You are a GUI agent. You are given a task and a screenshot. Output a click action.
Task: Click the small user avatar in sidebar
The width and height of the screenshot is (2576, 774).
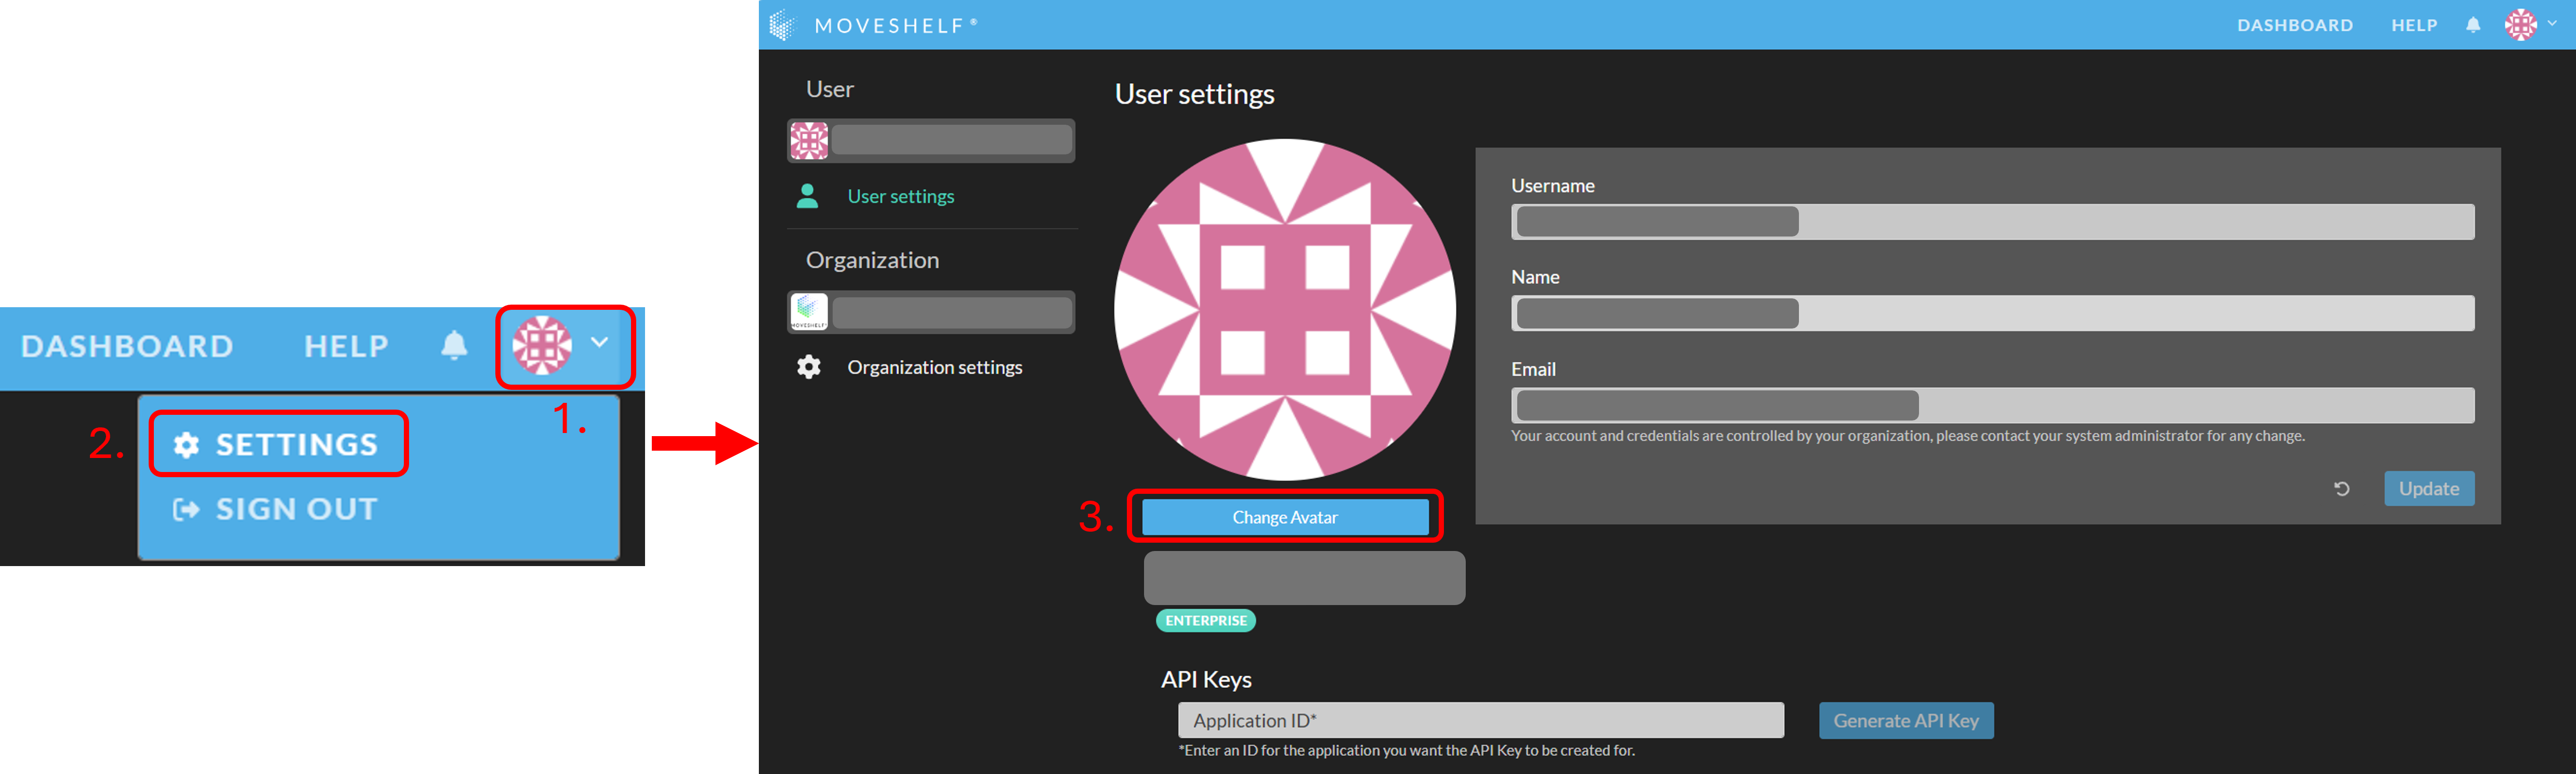coord(808,141)
